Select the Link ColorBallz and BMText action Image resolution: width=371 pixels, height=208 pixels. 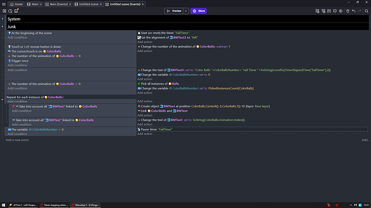pyautogui.click(x=162, y=111)
